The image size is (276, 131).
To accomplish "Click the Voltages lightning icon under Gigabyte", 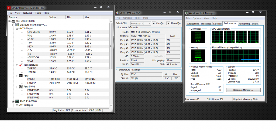I will (x=21, y=28).
